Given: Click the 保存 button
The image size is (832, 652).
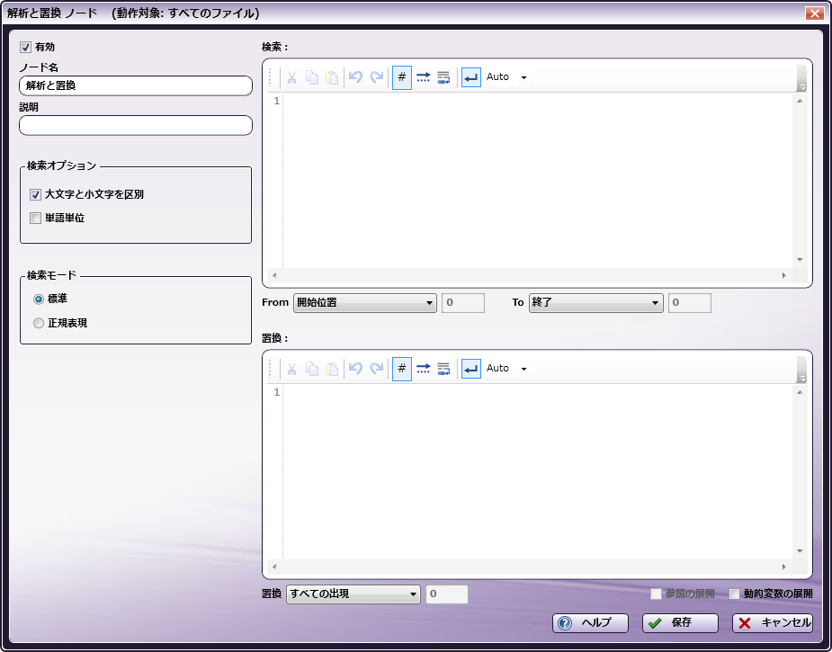Looking at the screenshot, I should (680, 623).
